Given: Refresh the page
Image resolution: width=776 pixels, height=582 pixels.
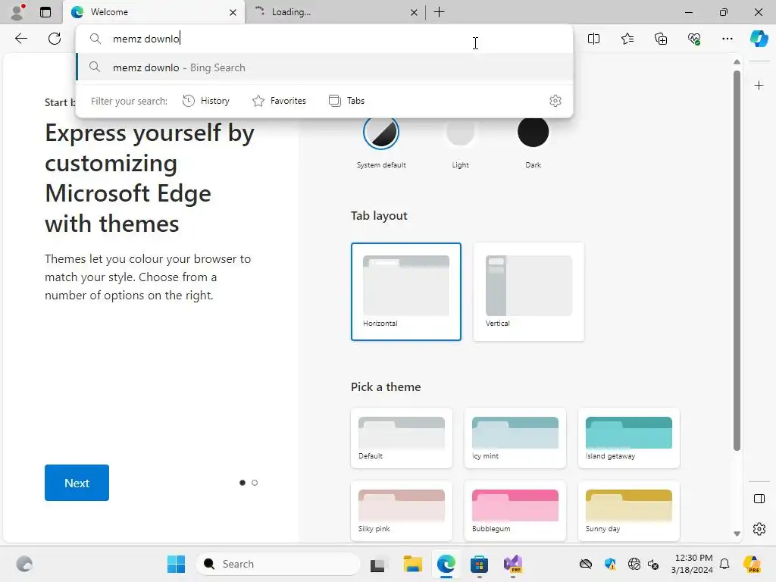Looking at the screenshot, I should [55, 39].
